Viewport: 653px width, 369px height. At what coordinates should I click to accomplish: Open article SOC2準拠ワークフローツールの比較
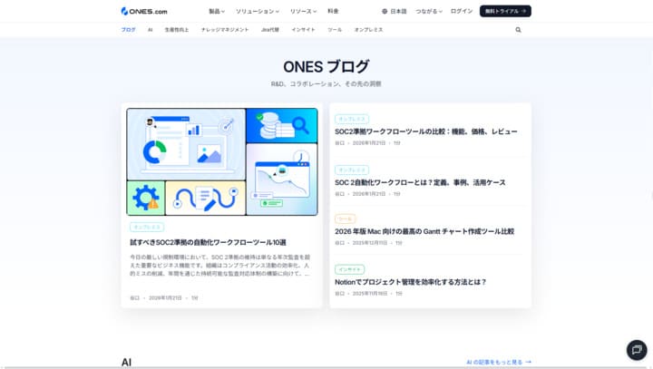(426, 131)
